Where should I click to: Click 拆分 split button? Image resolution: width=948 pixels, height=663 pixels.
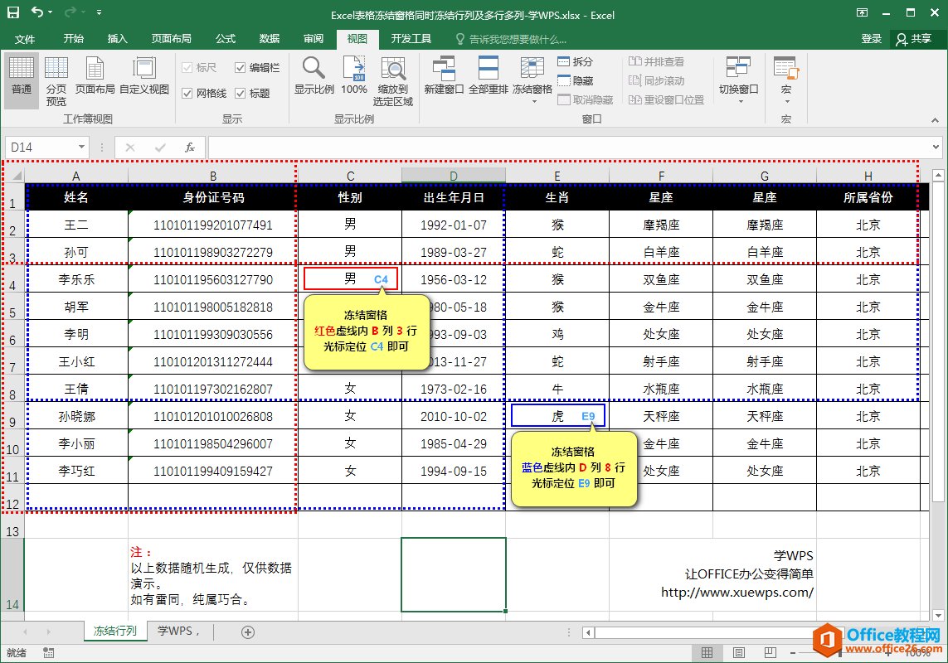pyautogui.click(x=575, y=61)
